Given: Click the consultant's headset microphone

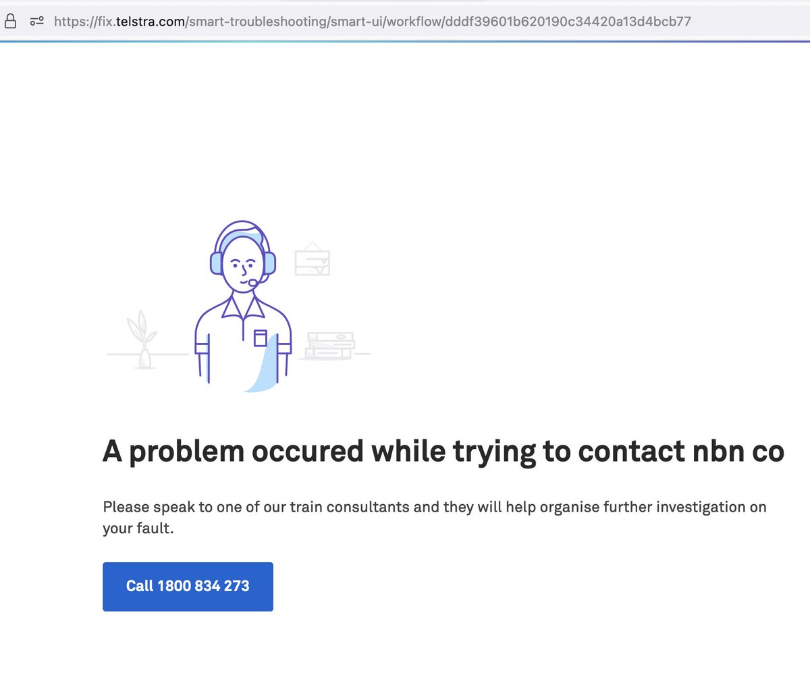Looking at the screenshot, I should [253, 282].
